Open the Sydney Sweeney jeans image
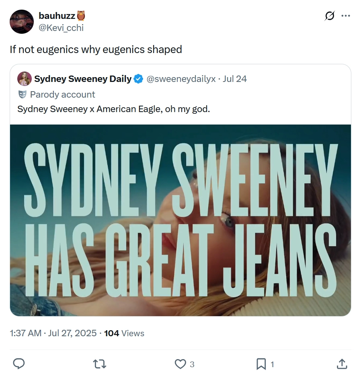 (180, 220)
